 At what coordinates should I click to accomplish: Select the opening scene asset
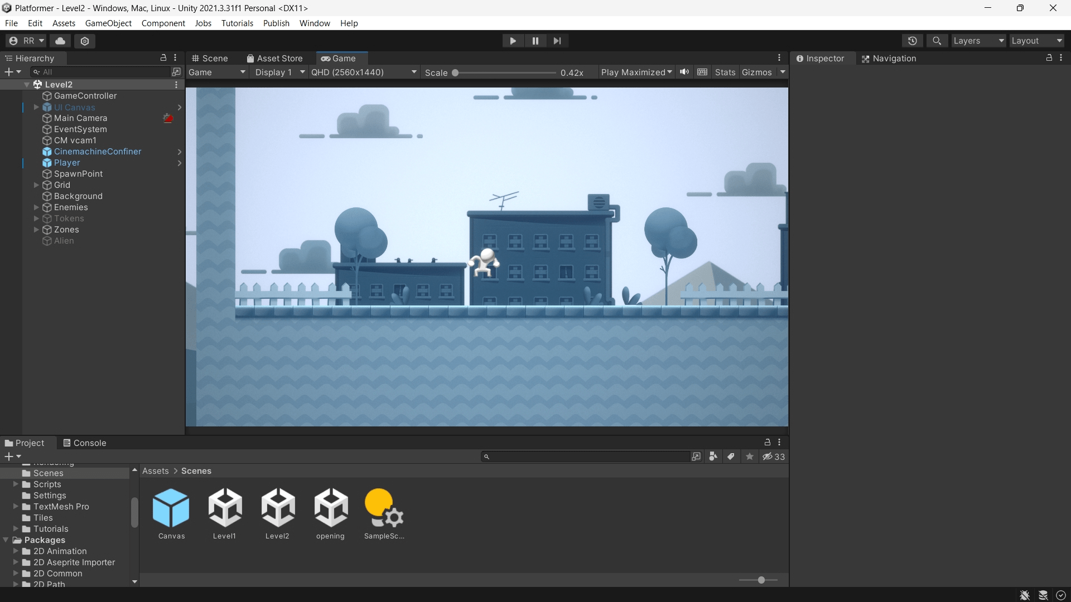click(331, 514)
